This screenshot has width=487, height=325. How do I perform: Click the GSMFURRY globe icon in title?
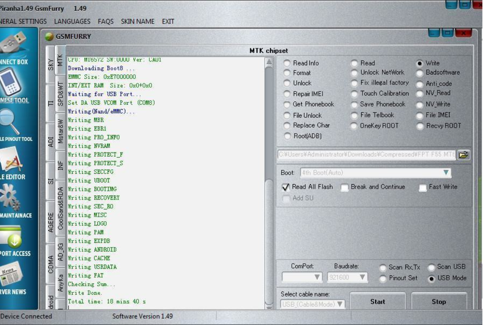point(49,37)
